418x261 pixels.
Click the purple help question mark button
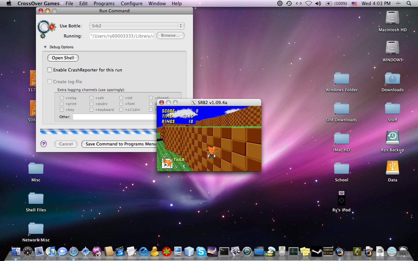pos(43,144)
